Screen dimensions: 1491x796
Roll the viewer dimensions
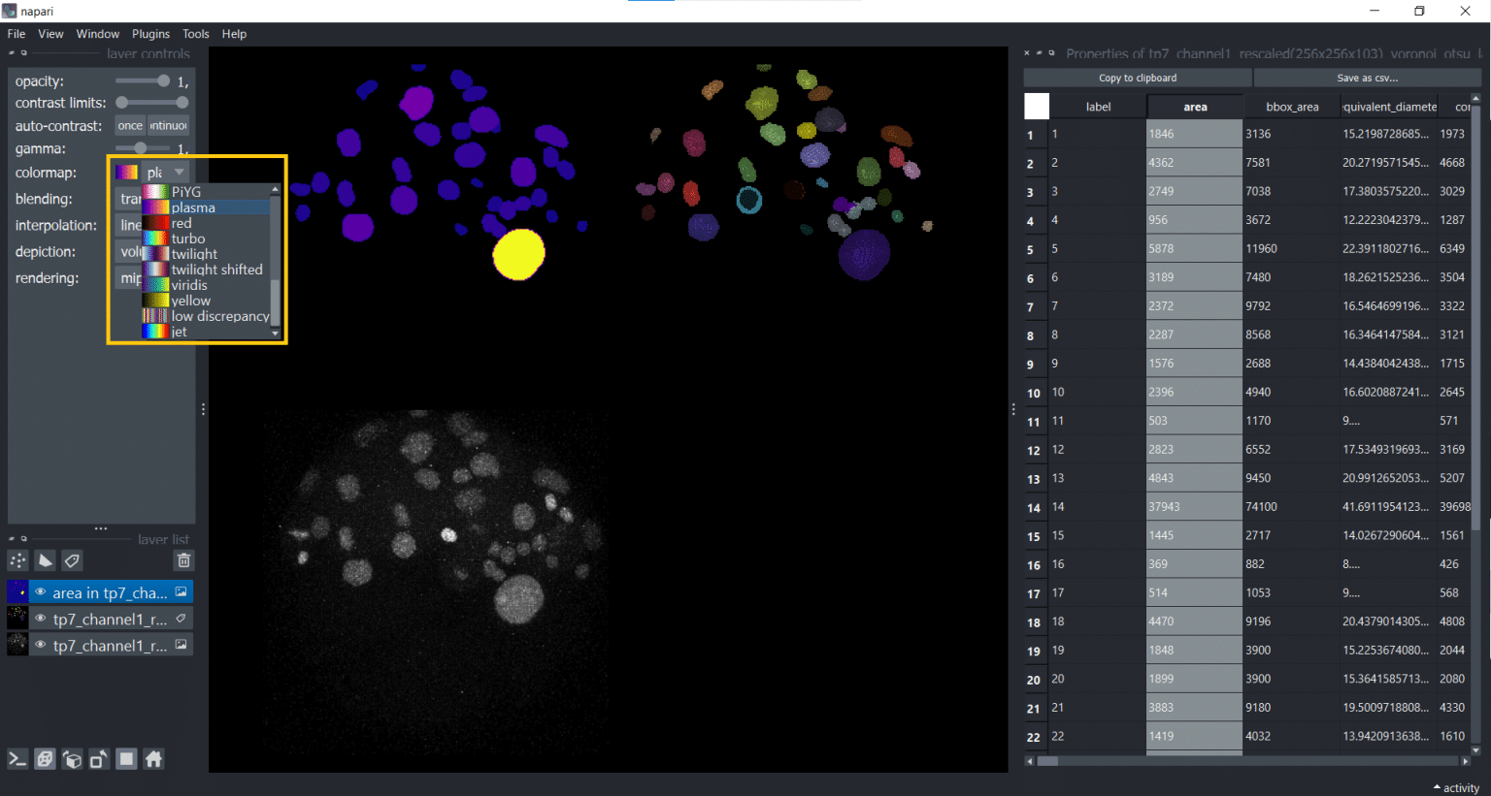(72, 759)
